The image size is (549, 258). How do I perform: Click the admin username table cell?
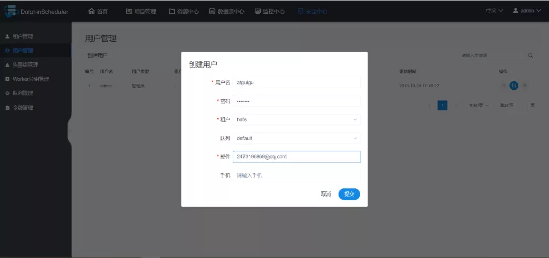[x=106, y=86]
